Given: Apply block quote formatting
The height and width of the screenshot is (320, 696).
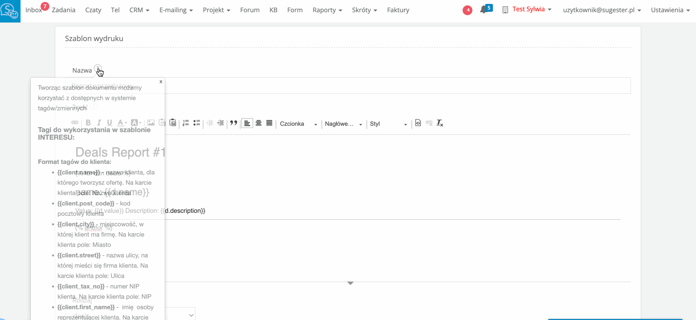Looking at the screenshot, I should click(234, 123).
